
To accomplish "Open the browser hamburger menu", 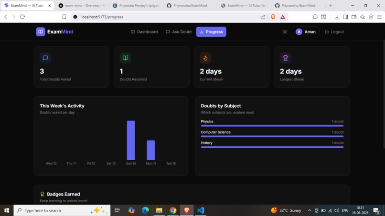I will pyautogui.click(x=379, y=17).
